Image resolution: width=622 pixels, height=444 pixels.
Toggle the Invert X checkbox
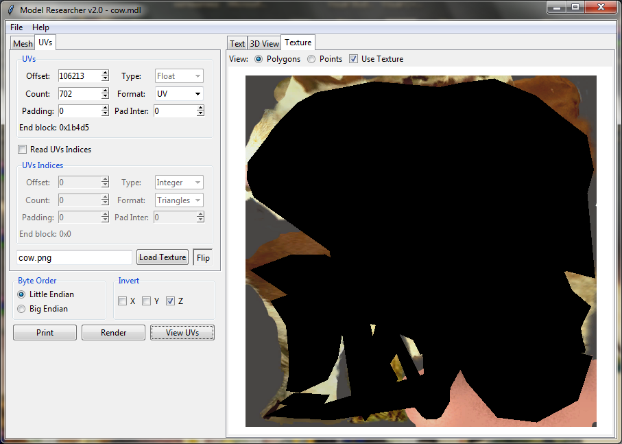(x=122, y=301)
